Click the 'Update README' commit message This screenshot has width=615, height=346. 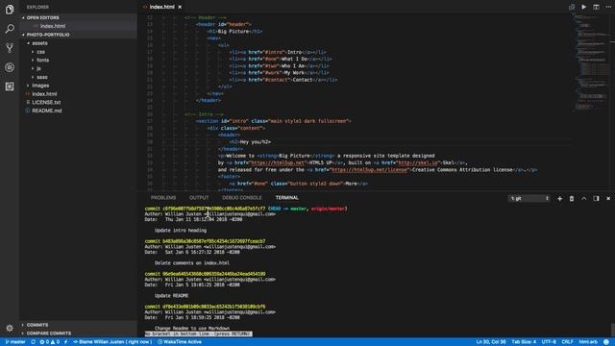coord(171,295)
